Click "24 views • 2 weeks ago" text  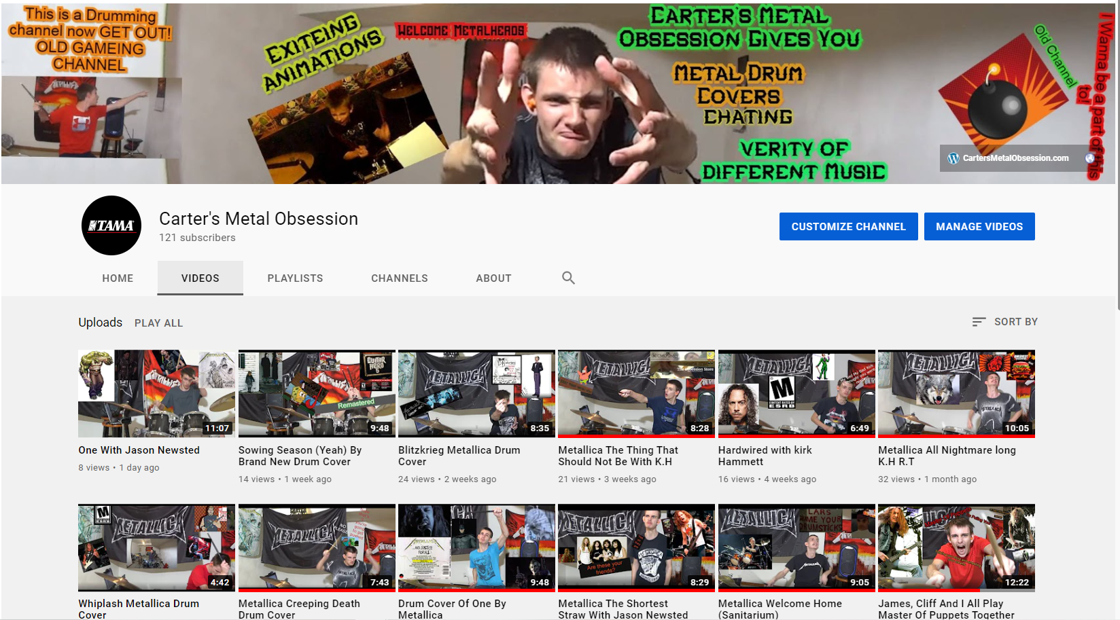[447, 479]
